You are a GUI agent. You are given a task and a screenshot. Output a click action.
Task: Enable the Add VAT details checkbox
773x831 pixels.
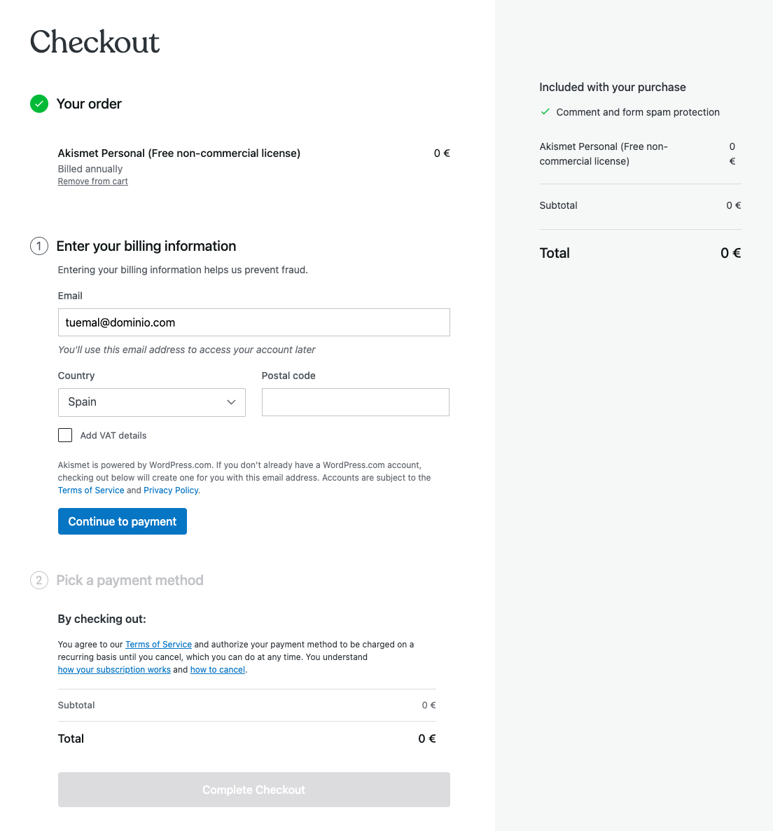pos(65,435)
